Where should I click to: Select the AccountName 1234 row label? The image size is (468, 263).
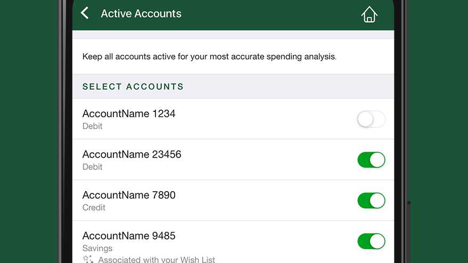pos(129,113)
